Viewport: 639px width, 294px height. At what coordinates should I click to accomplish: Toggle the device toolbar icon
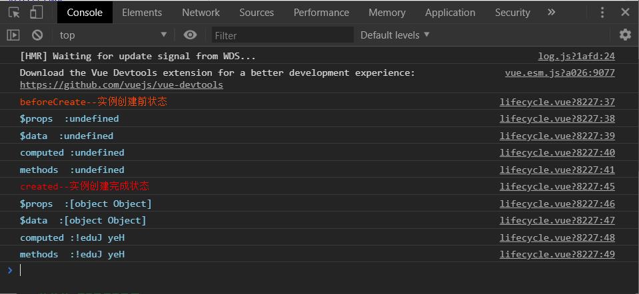pyautogui.click(x=36, y=12)
